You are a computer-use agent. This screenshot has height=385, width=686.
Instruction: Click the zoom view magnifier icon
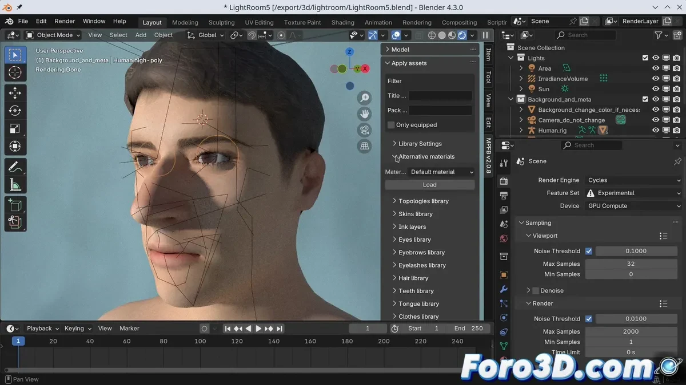(365, 99)
